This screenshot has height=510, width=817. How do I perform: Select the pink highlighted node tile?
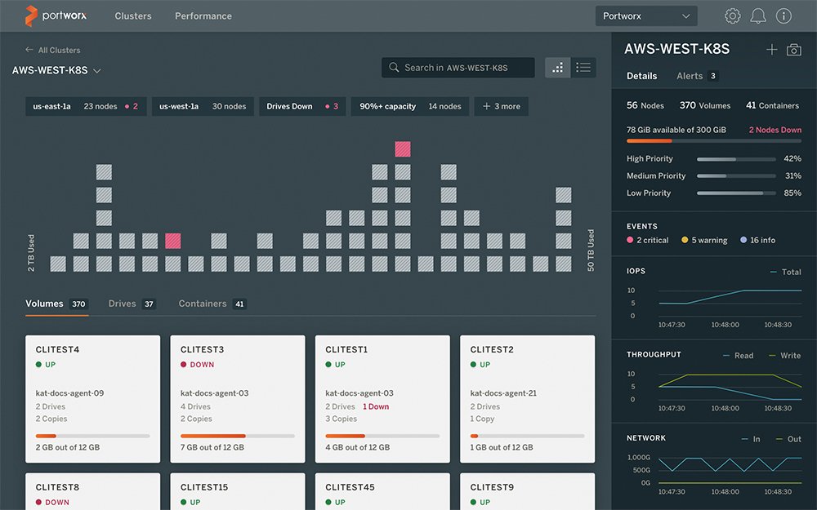click(x=401, y=149)
